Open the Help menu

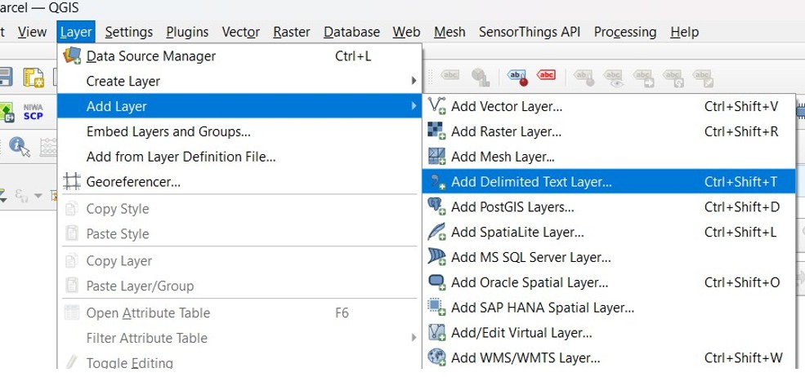(684, 32)
